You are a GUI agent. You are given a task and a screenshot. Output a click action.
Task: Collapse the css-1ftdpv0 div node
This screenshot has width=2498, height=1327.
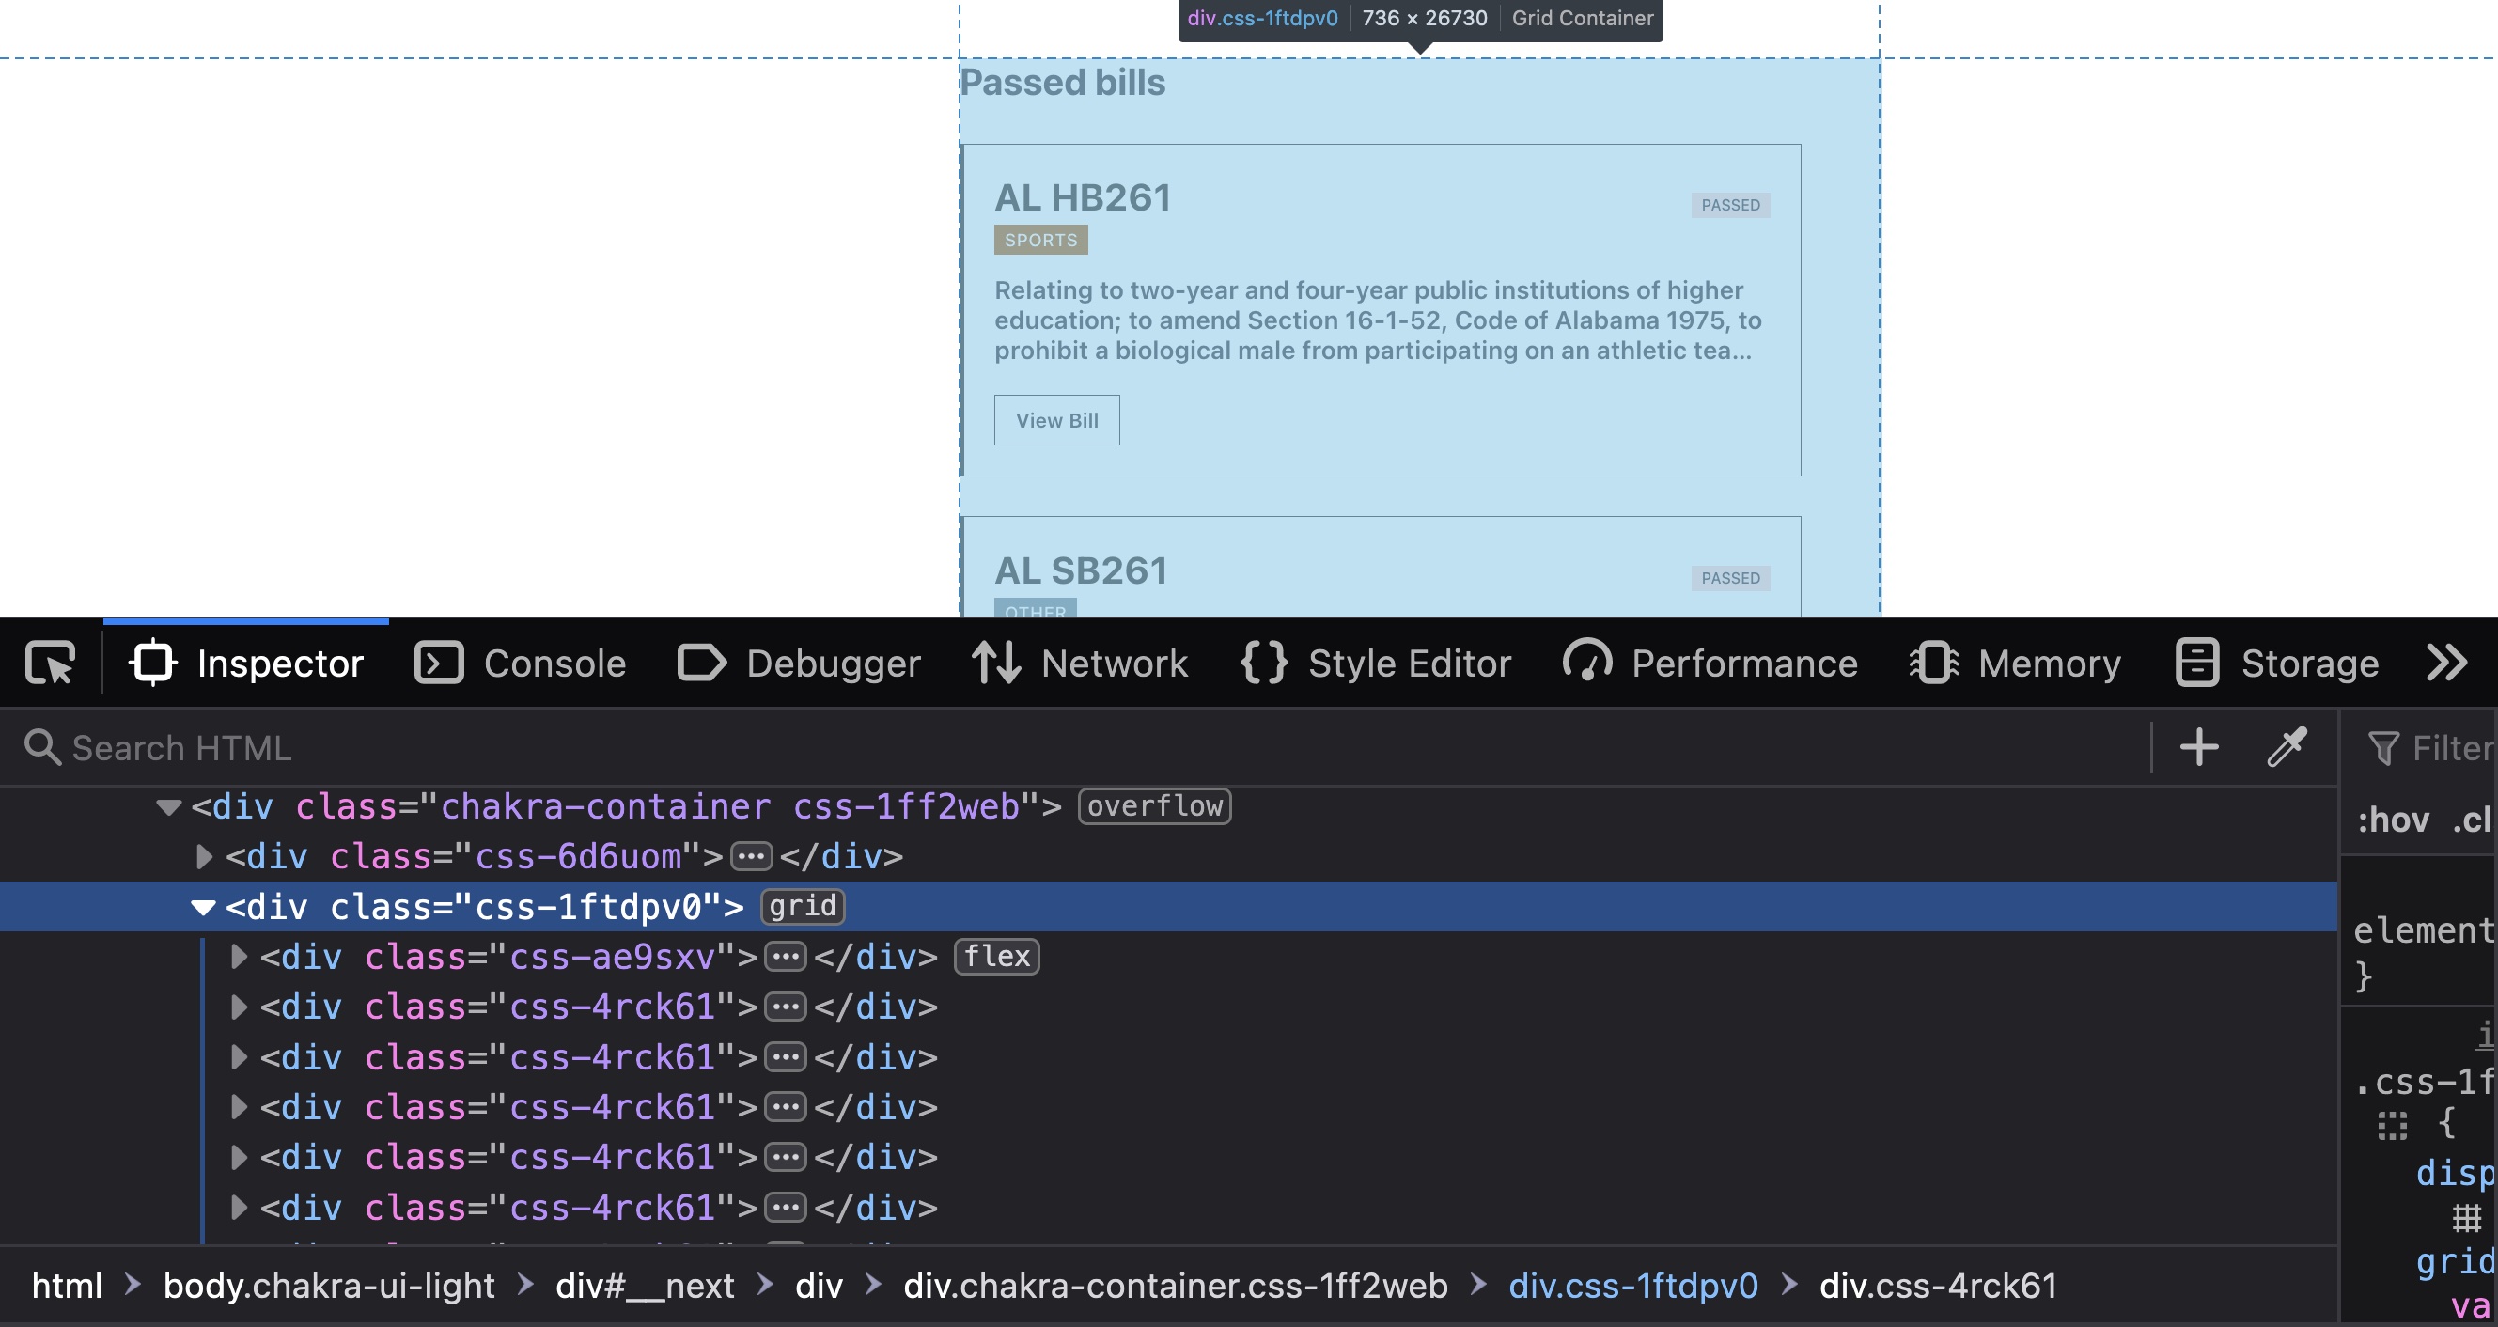203,907
